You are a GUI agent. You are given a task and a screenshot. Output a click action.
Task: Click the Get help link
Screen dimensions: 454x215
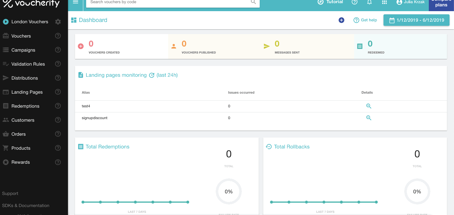coord(365,20)
